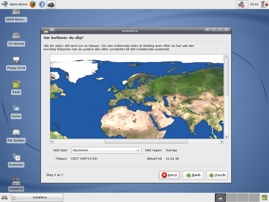Click the "Var befinner du dig?" heading
Viewport: 269px width, 202px height.
pos(64,38)
